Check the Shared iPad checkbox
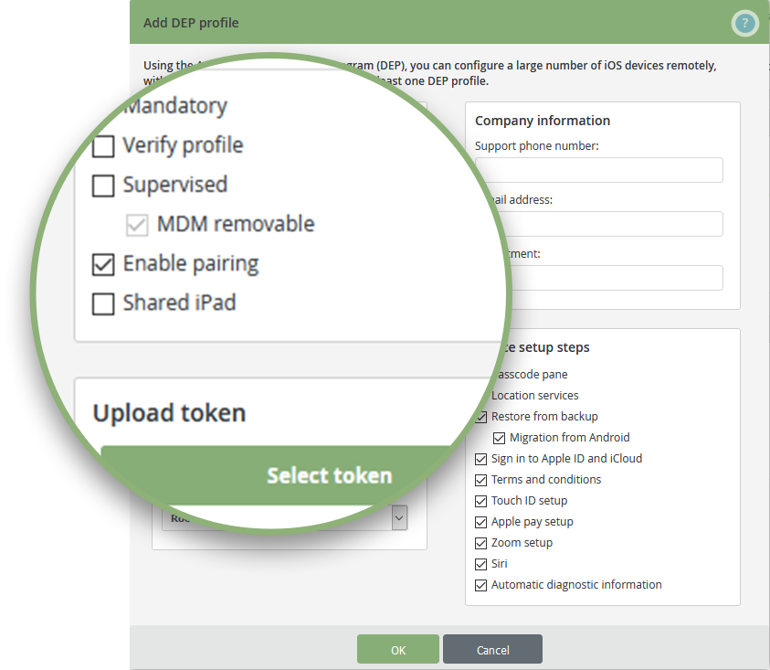 [103, 303]
